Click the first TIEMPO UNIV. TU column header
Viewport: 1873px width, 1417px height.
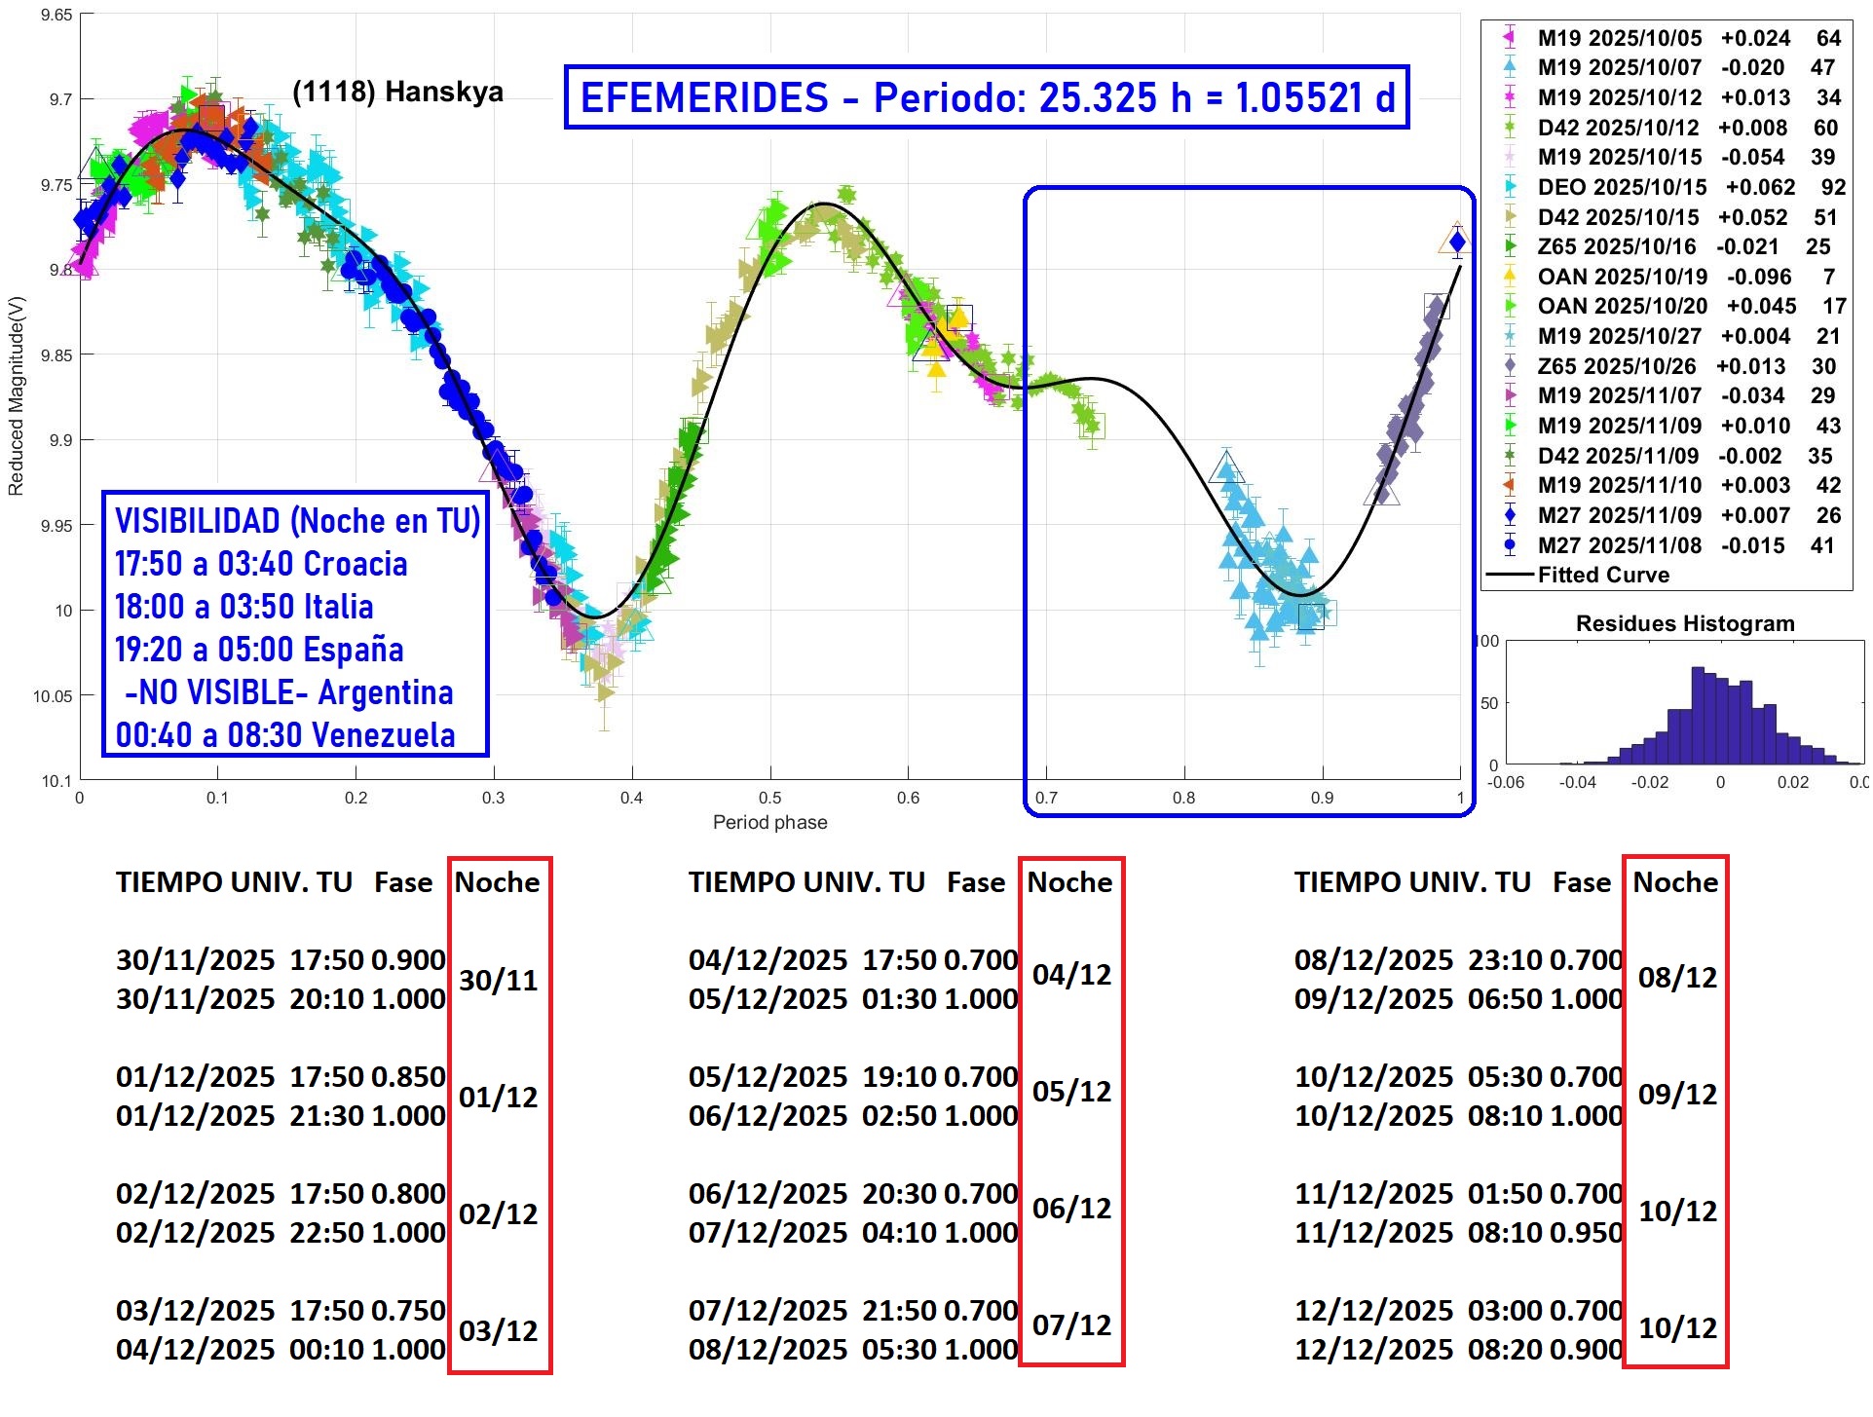(234, 882)
